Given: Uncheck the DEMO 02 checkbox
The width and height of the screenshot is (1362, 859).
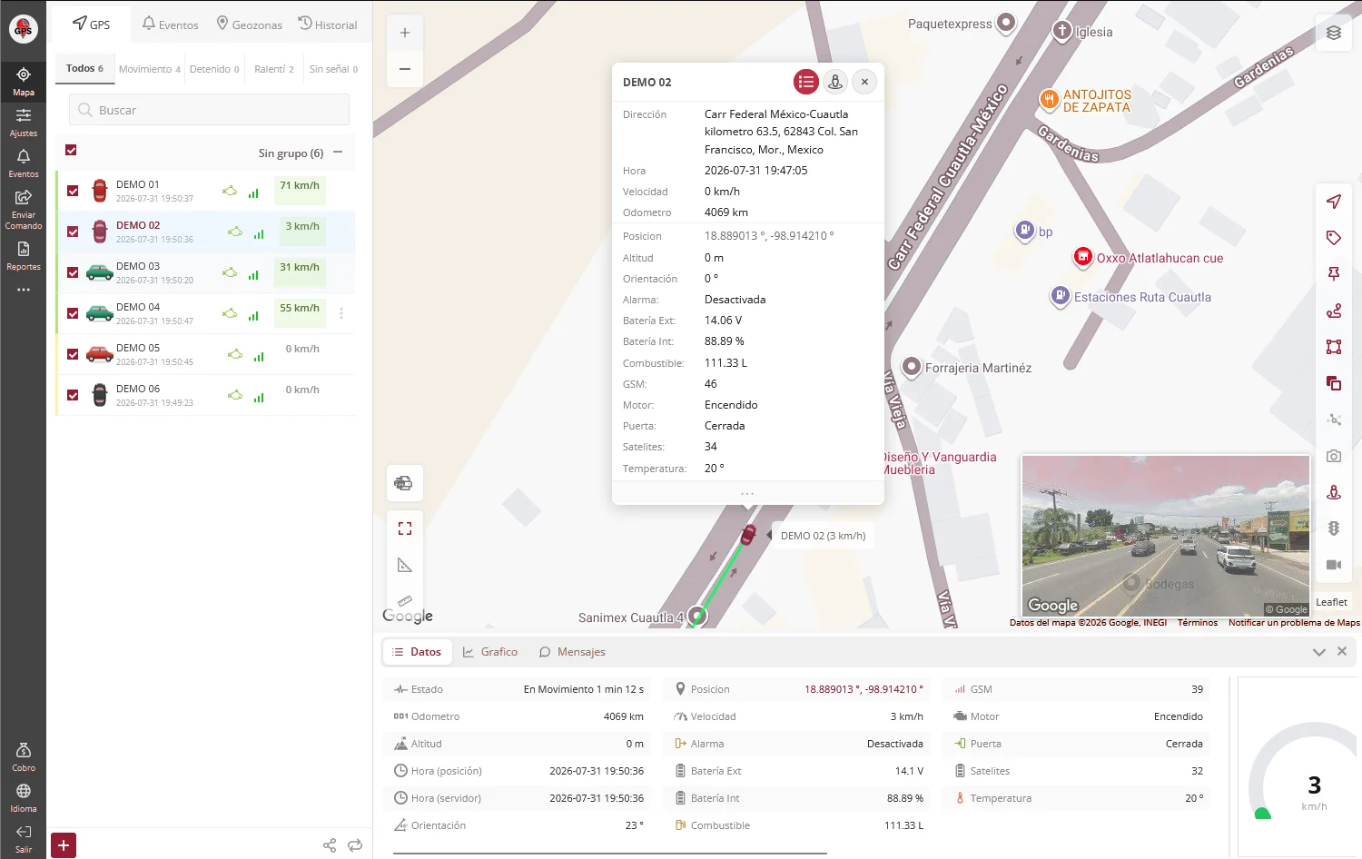Looking at the screenshot, I should [73, 232].
